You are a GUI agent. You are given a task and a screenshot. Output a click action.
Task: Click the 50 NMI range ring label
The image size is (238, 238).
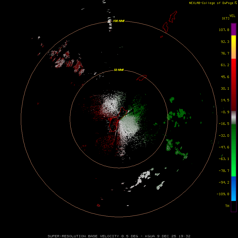pos(119,70)
